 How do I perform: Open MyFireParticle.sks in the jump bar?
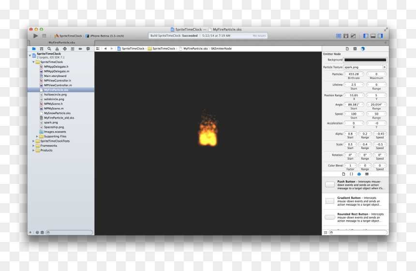[193, 48]
